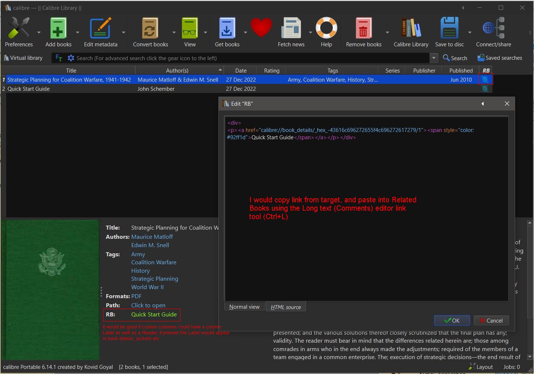The image size is (534, 374).
Task: Click the Strategic Planning tag link
Action: point(155,278)
